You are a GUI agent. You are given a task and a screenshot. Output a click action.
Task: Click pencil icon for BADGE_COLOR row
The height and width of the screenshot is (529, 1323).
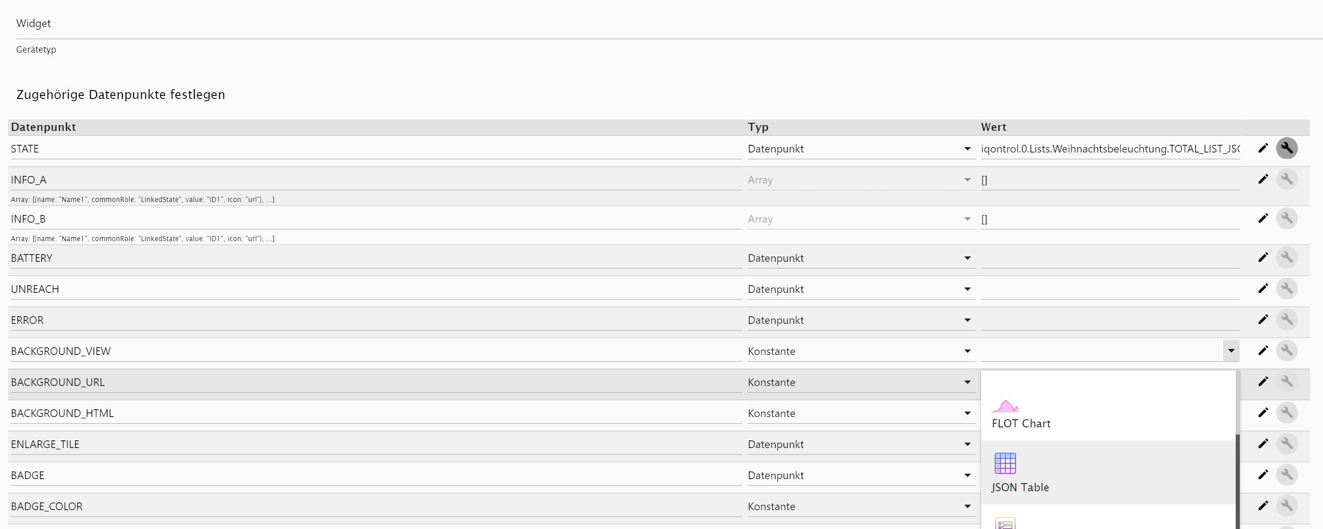[x=1263, y=506]
